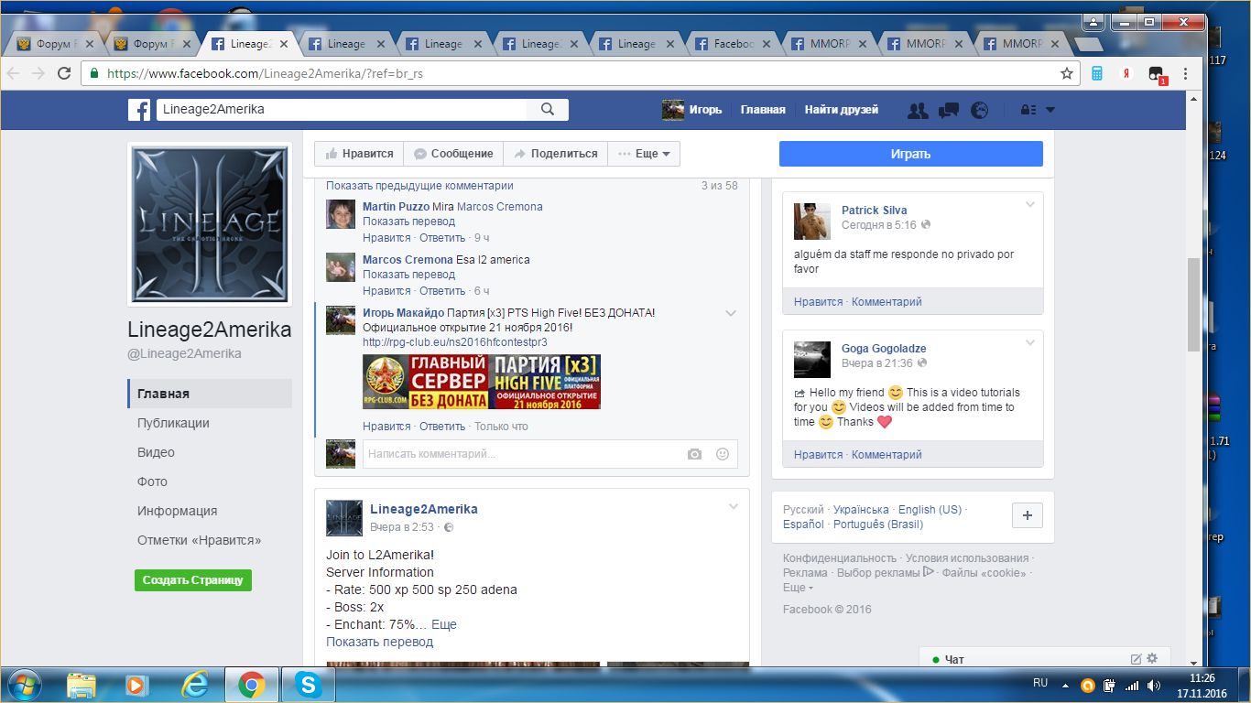Select Публикации in left sidebar
This screenshot has width=1251, height=703.
(x=173, y=423)
